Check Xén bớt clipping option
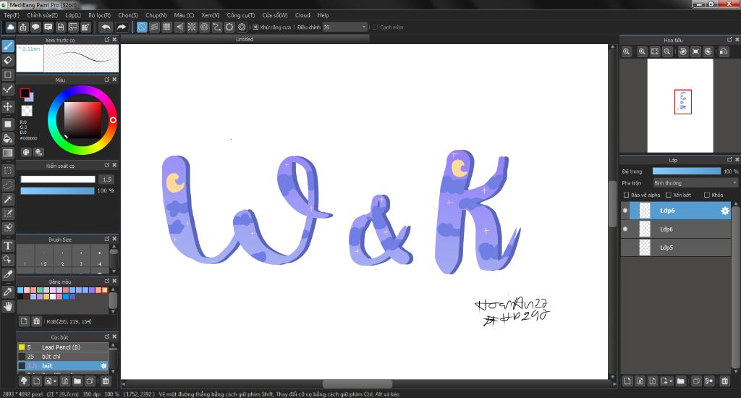 (668, 195)
